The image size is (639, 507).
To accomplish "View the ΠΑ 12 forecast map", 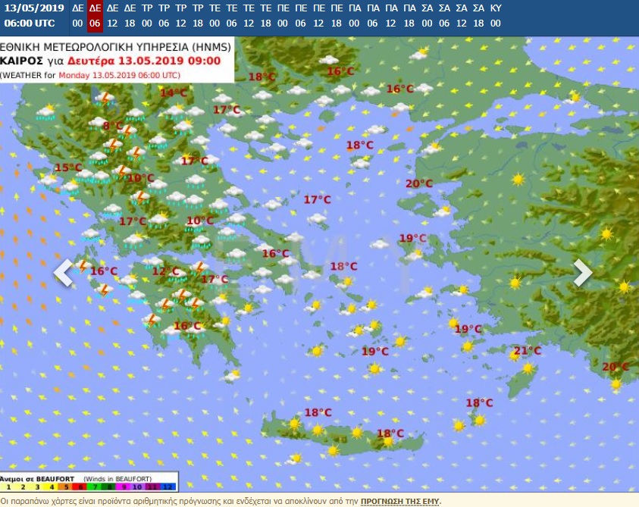I will 391,16.
